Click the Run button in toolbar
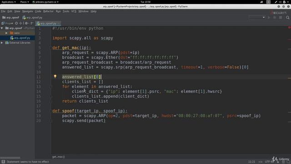 click(x=269, y=17)
